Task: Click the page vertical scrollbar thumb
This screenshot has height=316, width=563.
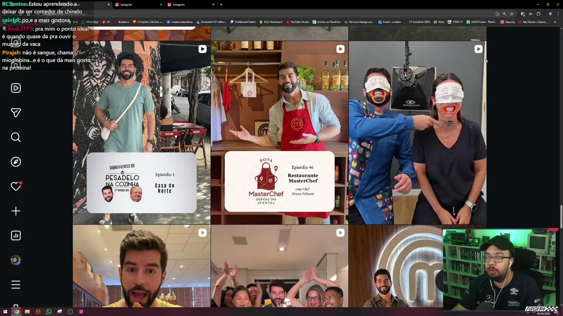Action: click(x=561, y=216)
